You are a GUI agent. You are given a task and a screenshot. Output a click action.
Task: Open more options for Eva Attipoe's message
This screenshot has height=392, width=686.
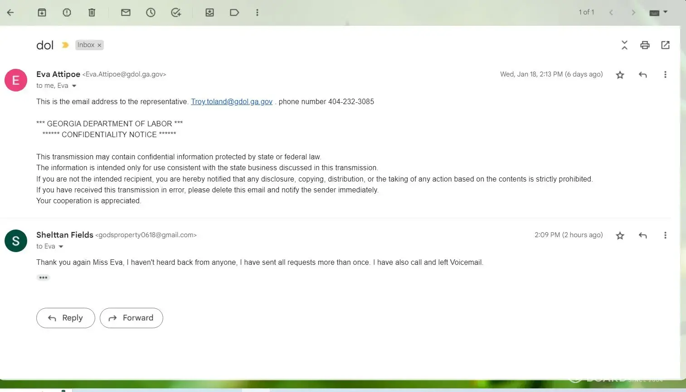665,75
